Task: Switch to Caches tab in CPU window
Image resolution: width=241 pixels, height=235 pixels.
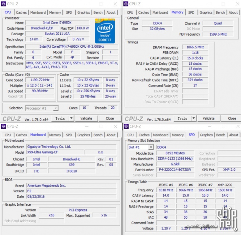Action: click(21, 12)
